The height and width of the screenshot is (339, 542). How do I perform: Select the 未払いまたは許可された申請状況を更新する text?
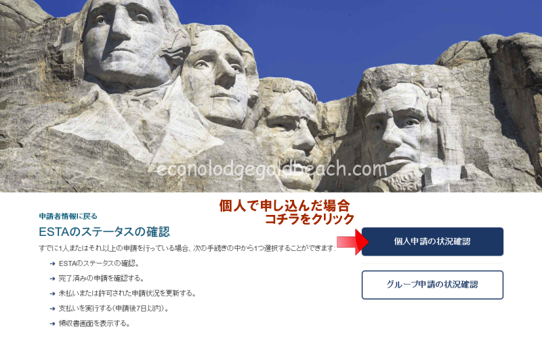pos(127,294)
